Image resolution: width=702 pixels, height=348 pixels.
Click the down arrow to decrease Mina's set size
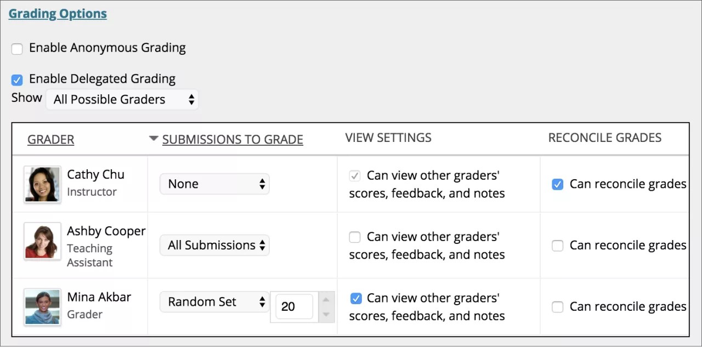click(327, 314)
